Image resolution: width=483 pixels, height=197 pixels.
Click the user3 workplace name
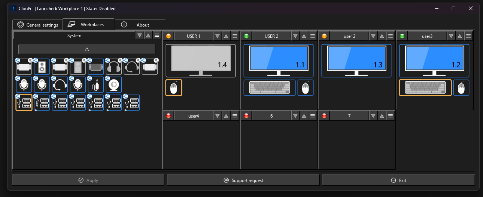[x=427, y=36]
